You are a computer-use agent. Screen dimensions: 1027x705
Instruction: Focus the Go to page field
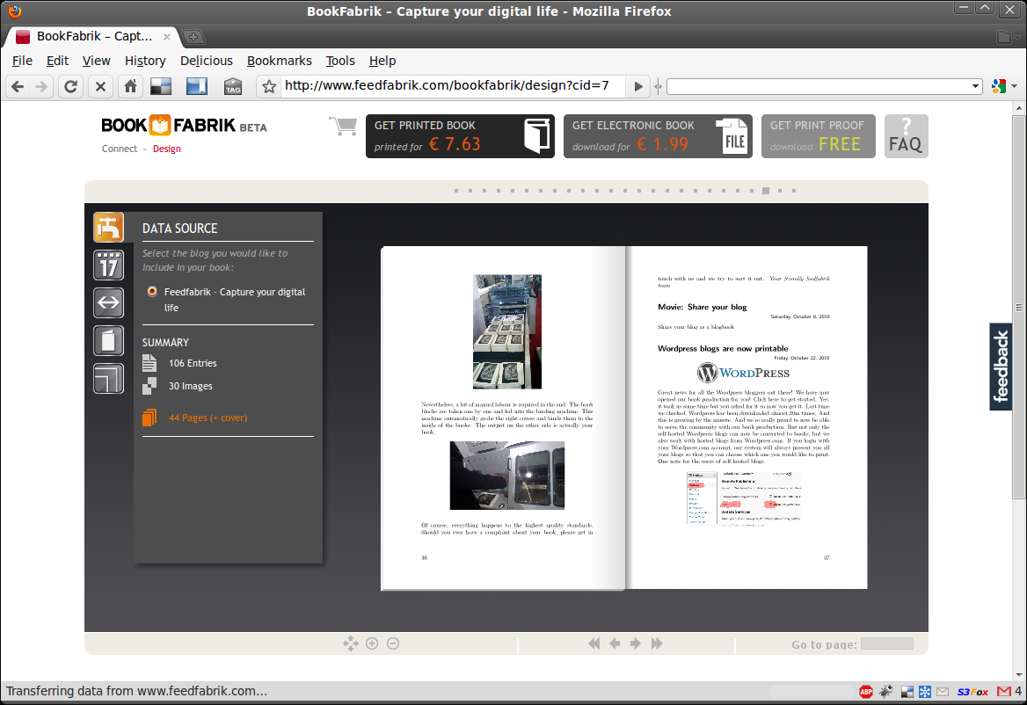887,643
